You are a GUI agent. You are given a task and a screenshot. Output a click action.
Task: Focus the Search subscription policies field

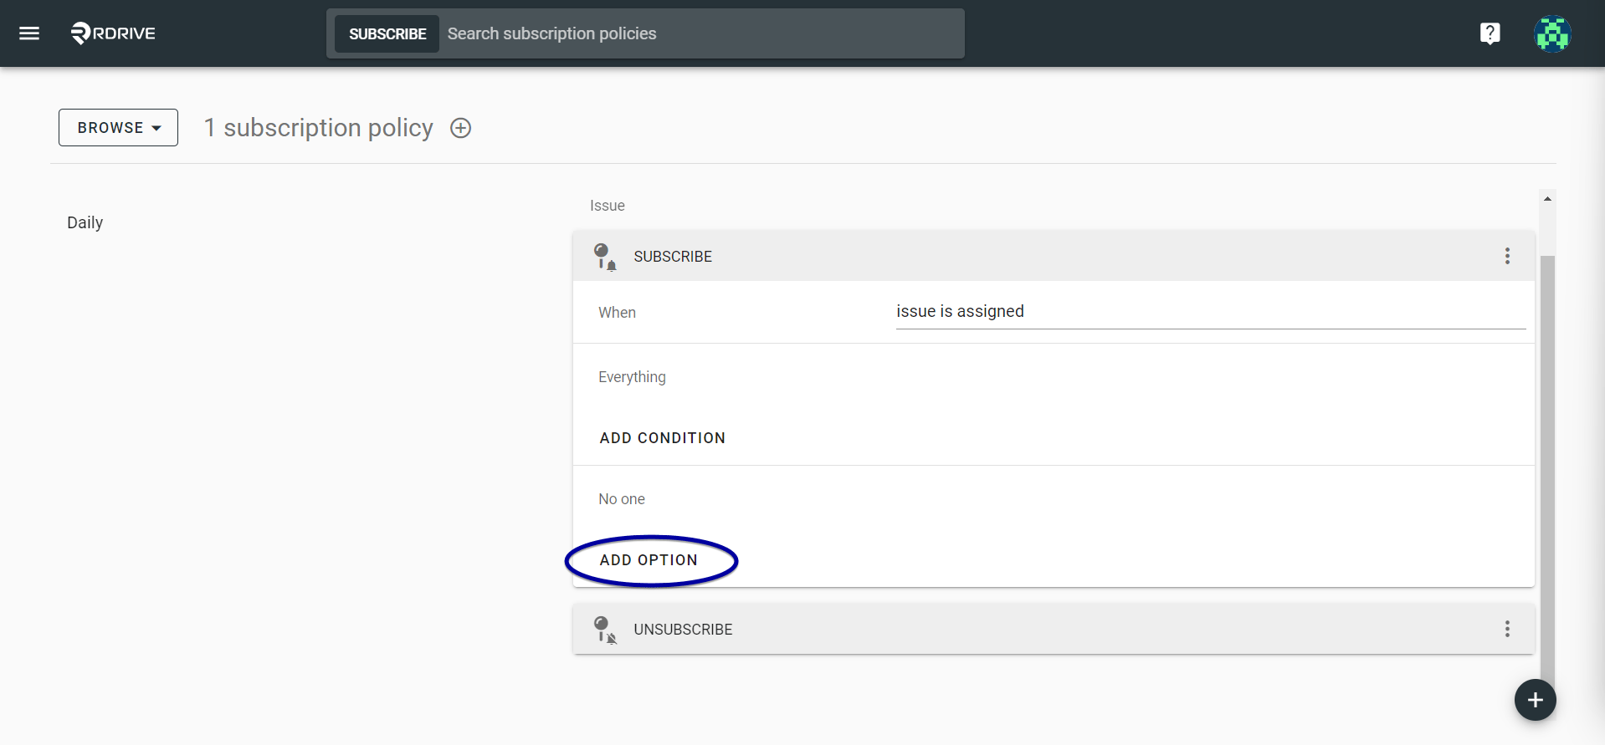coord(701,33)
